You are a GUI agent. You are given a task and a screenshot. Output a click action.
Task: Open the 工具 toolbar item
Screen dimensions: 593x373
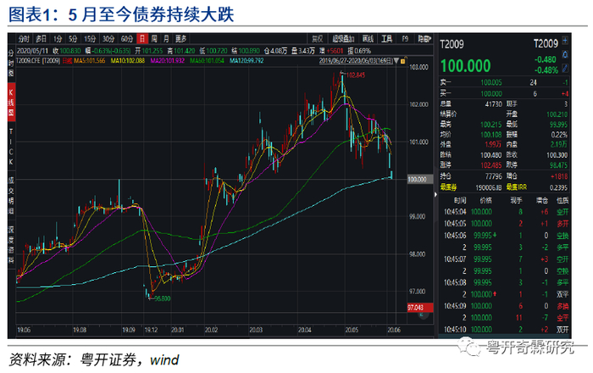point(386,39)
